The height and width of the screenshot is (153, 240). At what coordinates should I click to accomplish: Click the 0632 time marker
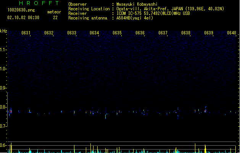pos(49,33)
